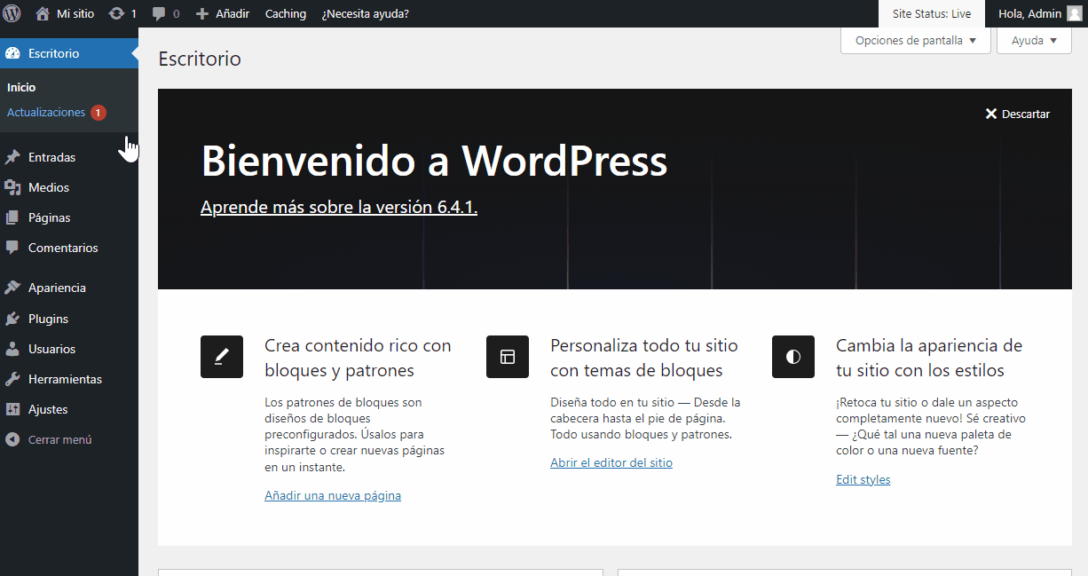Click heading Cambia la apariencia de tu sitio
The width and height of the screenshot is (1088, 576).
(x=929, y=358)
